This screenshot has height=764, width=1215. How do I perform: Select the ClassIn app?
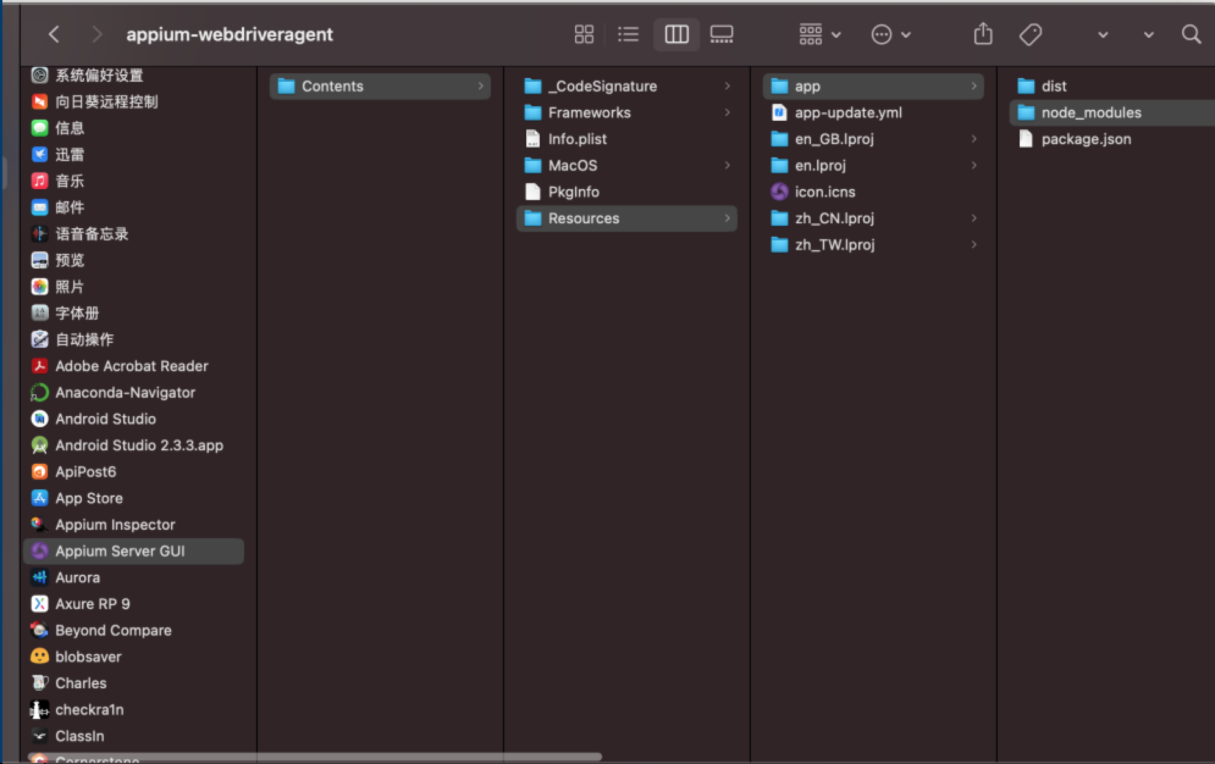tap(133, 737)
